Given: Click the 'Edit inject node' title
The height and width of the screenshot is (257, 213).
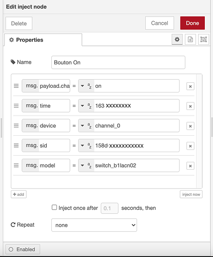Looking at the screenshot, I should pos(26,7).
